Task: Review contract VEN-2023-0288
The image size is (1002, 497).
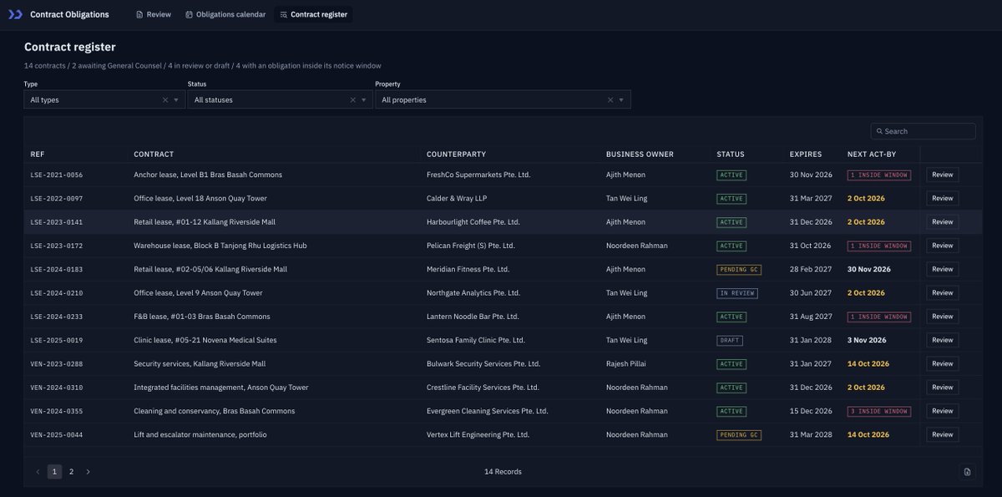Action: pos(942,363)
